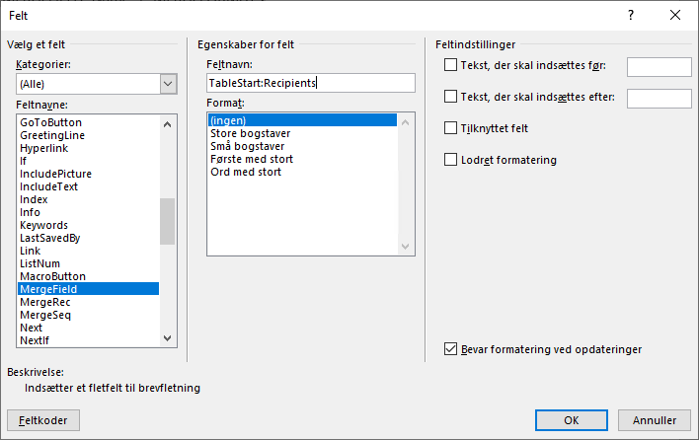699x440 pixels.
Task: Click the Feltnavn text input field
Action: pyautogui.click(x=311, y=83)
